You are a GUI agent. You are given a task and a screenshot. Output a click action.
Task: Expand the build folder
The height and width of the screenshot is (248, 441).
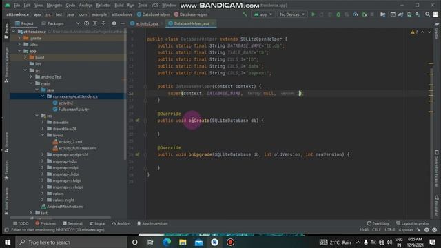click(x=25, y=57)
